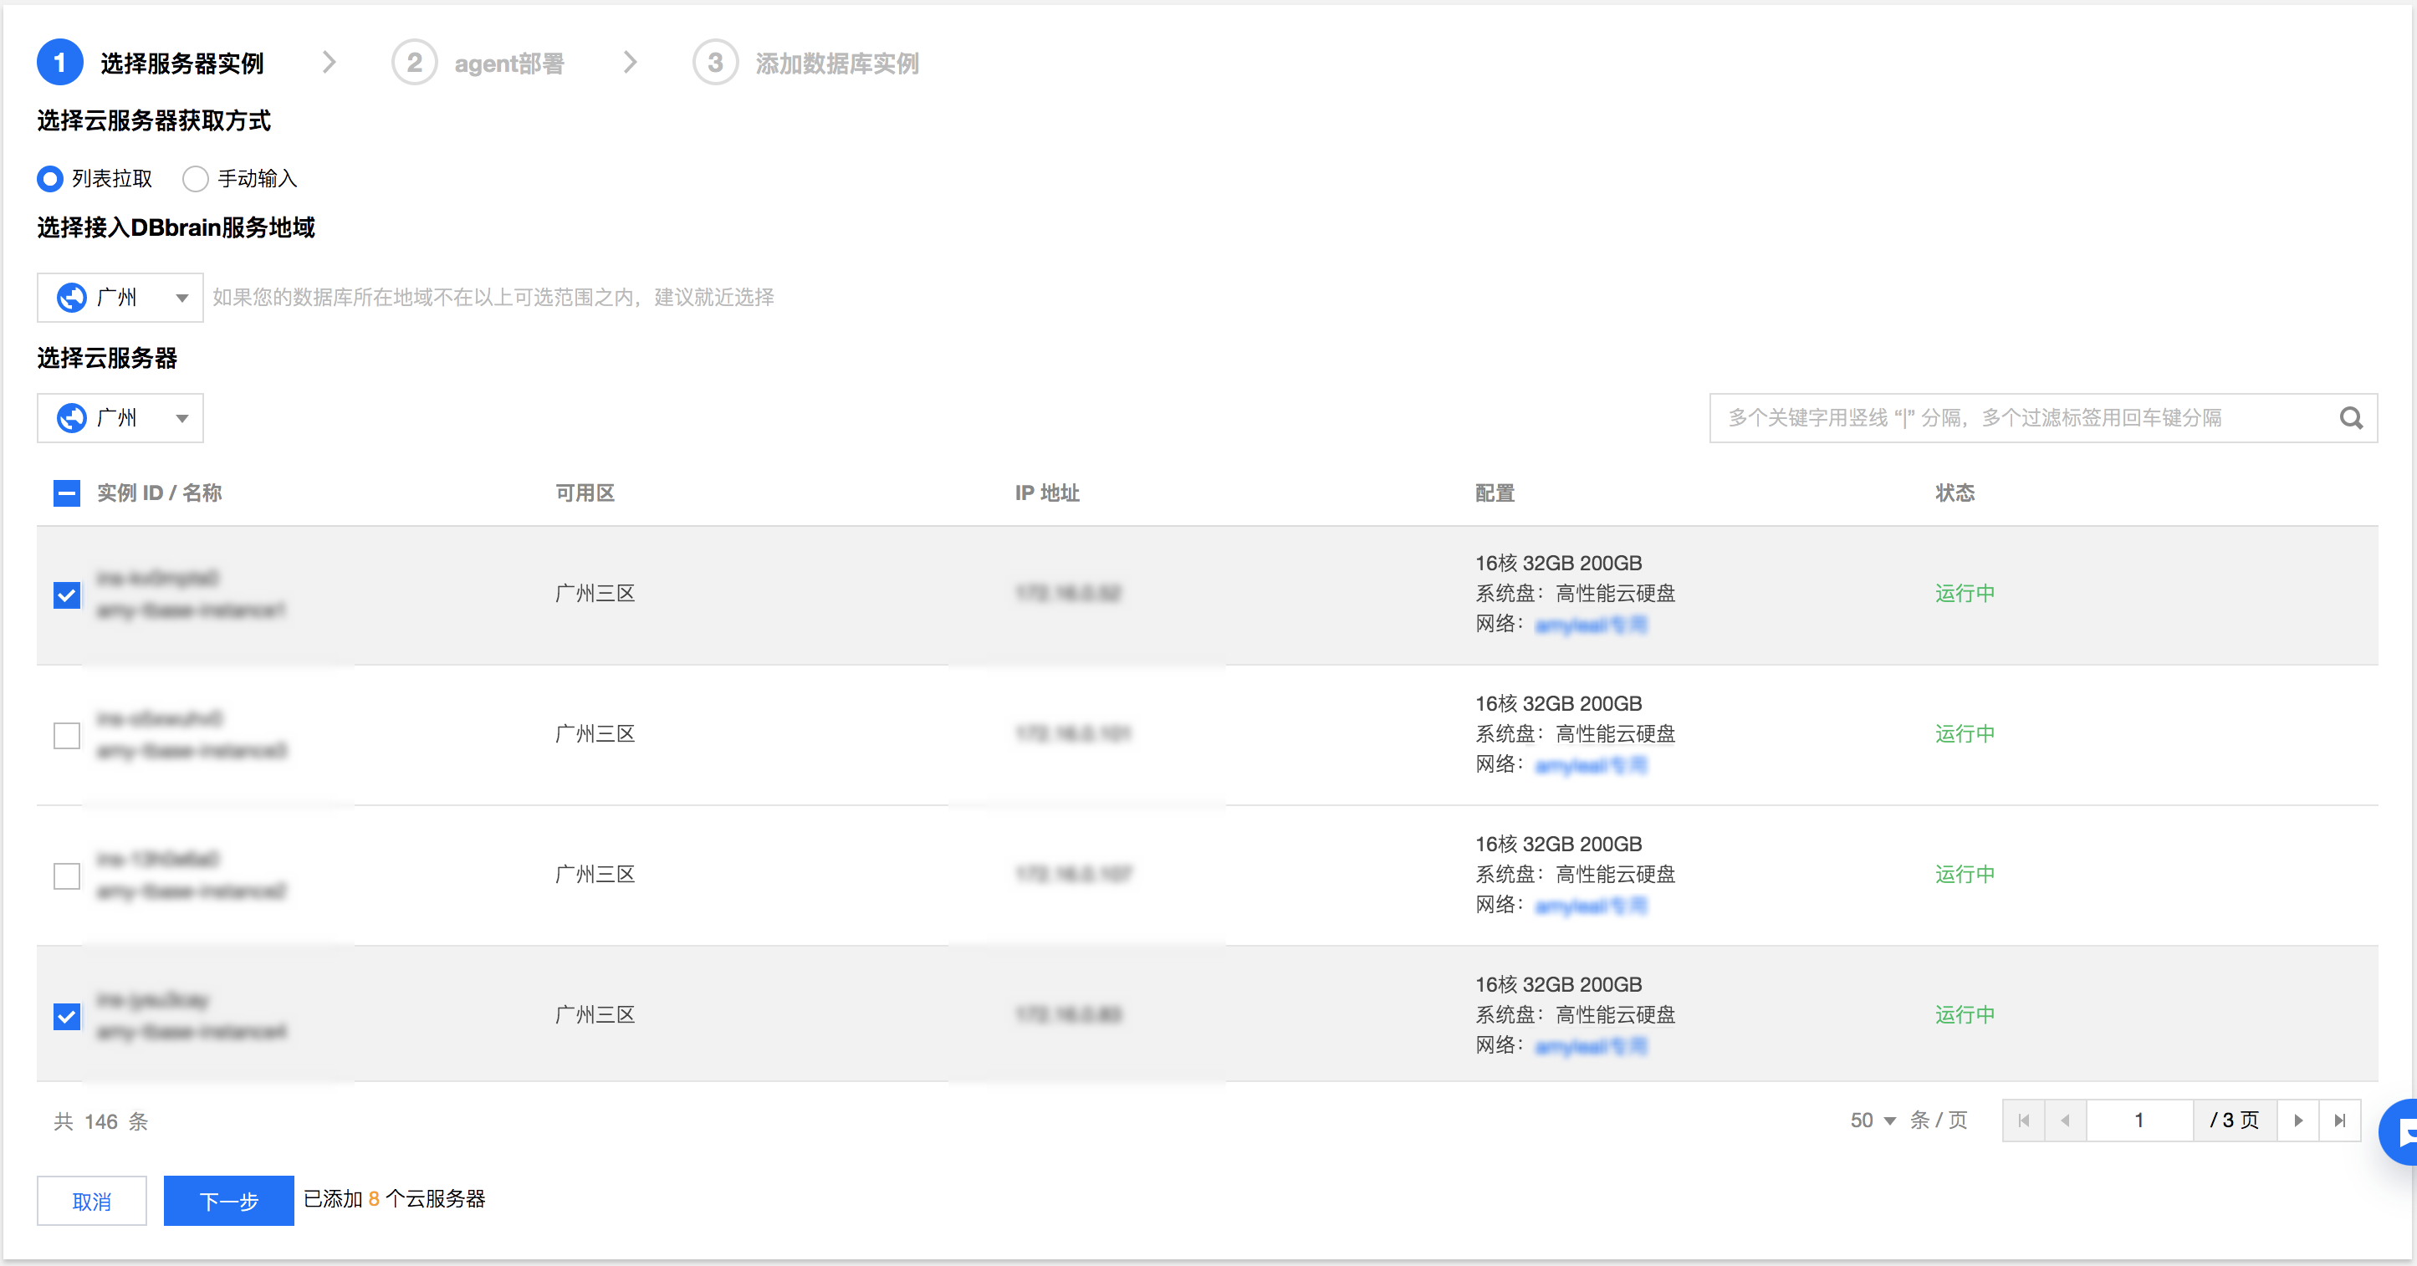Open the cloud server region 广州 dropdown

[x=120, y=418]
